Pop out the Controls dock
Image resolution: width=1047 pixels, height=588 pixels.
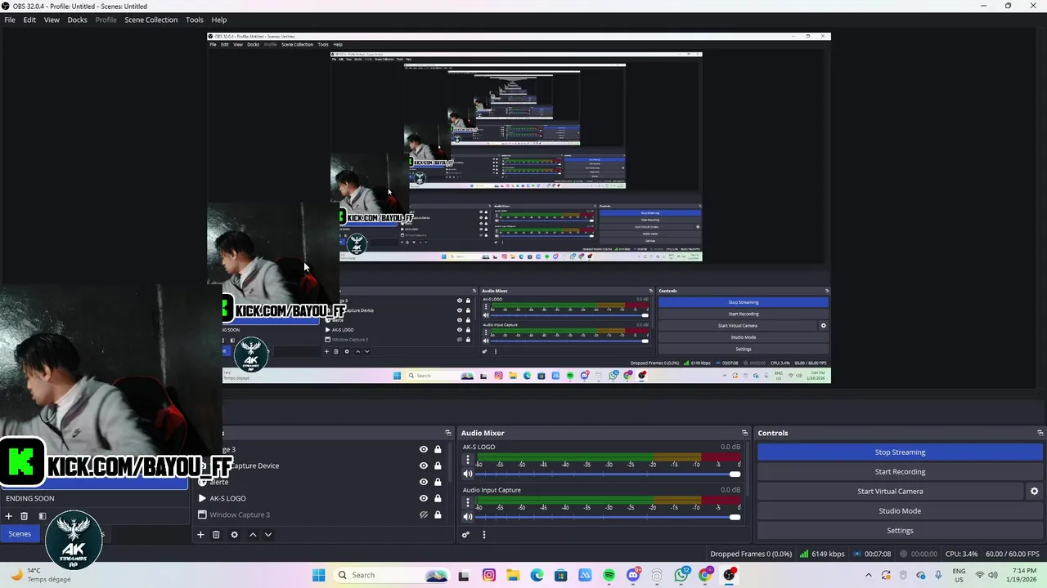coord(1040,433)
